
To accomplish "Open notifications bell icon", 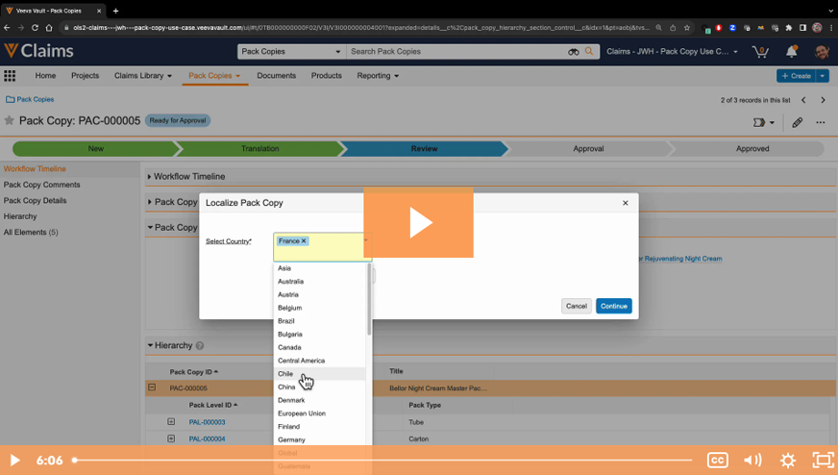I will pos(791,51).
